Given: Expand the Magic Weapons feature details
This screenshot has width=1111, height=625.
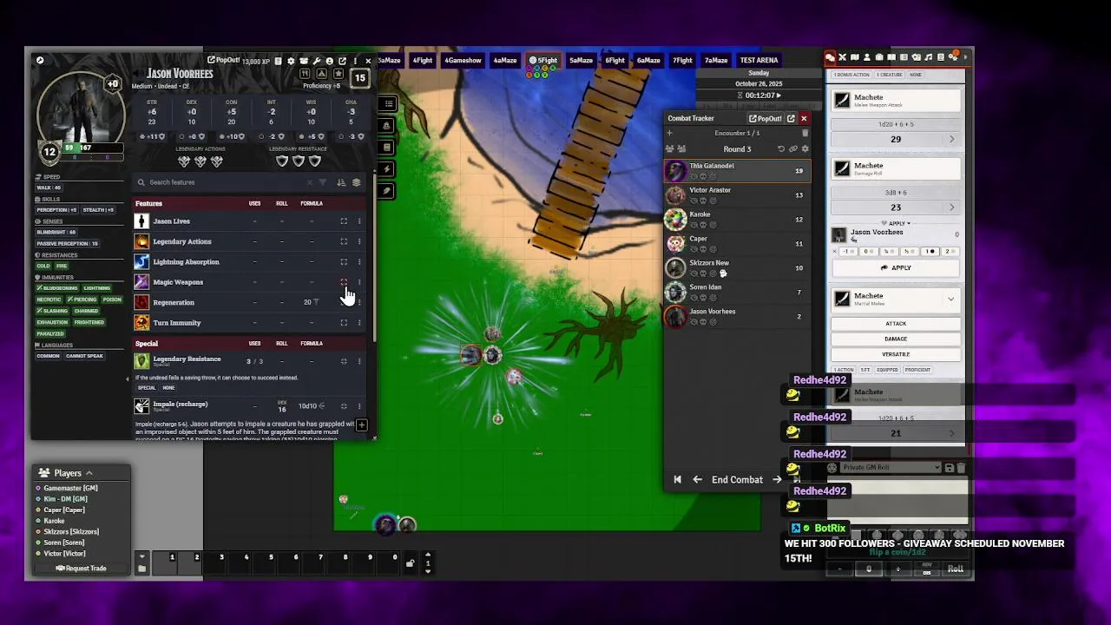Looking at the screenshot, I should click(x=344, y=282).
